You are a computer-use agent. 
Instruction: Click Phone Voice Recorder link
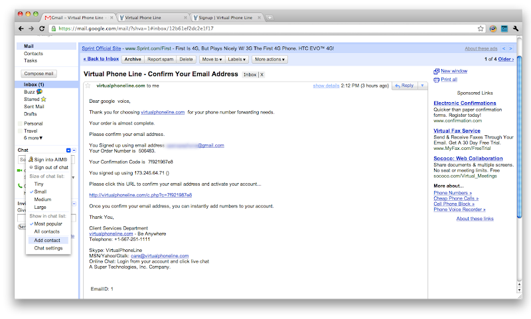point(459,210)
